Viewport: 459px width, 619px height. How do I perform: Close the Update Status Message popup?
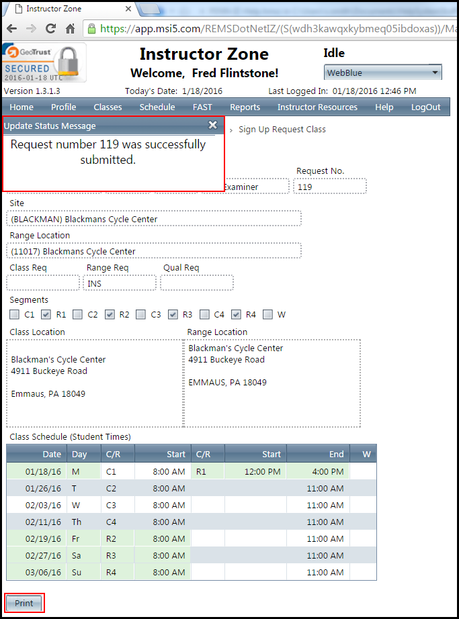tap(212, 125)
